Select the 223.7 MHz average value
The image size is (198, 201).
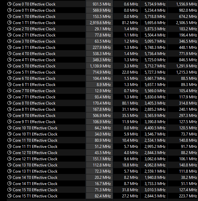[188, 196]
